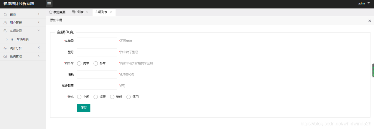Click the *状态 field label

[x=70, y=97]
